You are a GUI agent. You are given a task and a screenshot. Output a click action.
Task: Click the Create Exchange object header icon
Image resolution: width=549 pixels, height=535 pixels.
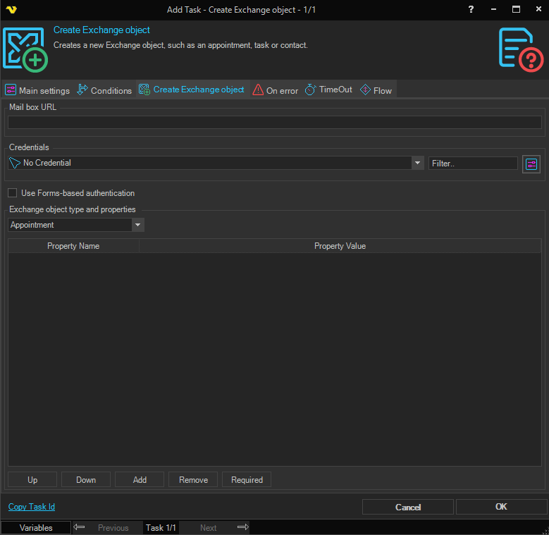click(x=25, y=49)
